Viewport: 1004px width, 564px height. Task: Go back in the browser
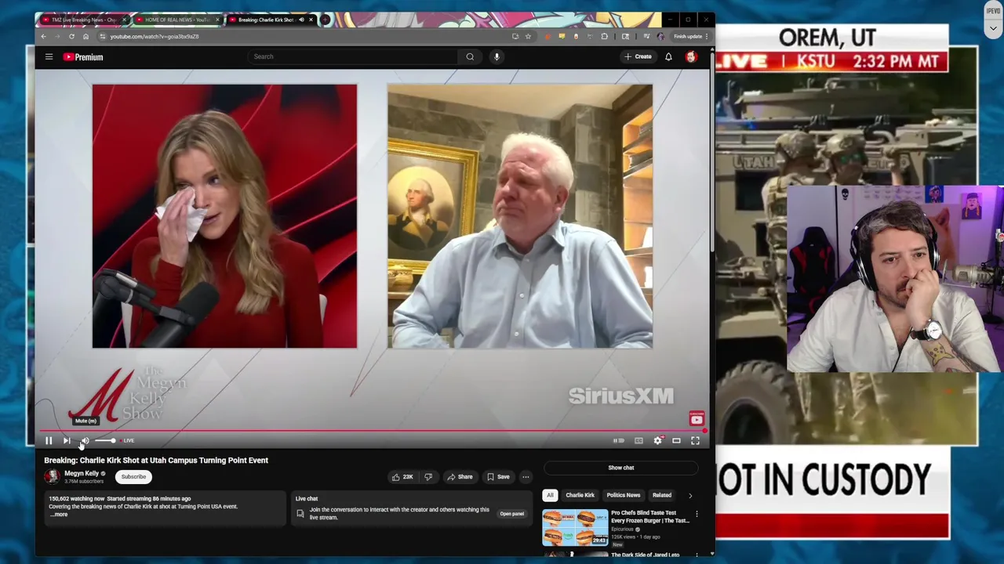pyautogui.click(x=43, y=36)
